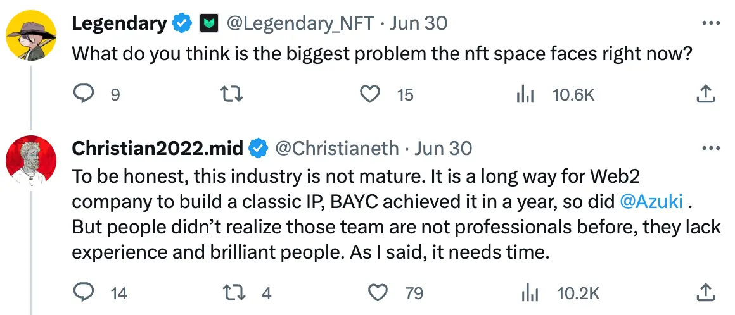
Task: Click the green affiliate badge beside Legendary
Action: pyautogui.click(x=210, y=24)
